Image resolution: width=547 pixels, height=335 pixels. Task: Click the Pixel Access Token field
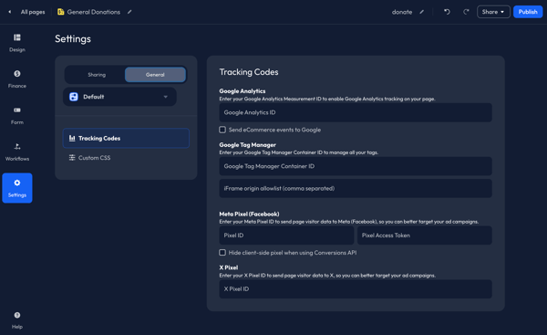(x=425, y=236)
